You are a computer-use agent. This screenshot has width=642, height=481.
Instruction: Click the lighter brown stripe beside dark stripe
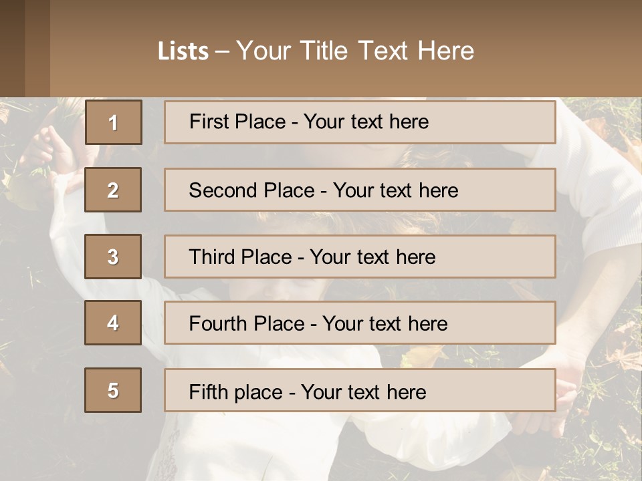[x=37, y=48]
